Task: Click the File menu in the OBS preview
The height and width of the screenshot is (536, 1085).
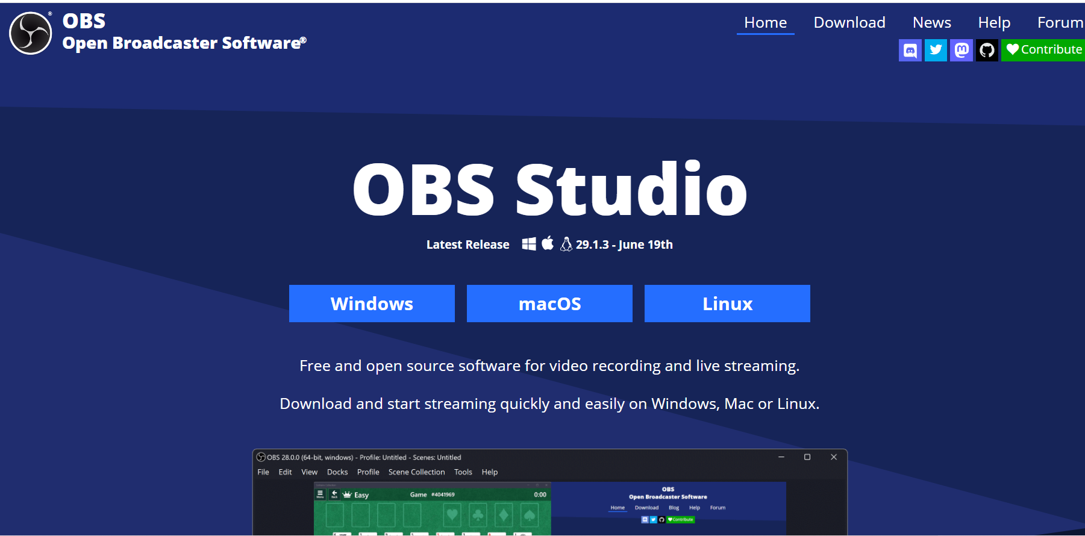Action: 263,472
